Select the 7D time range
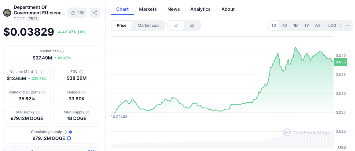 pyautogui.click(x=285, y=25)
